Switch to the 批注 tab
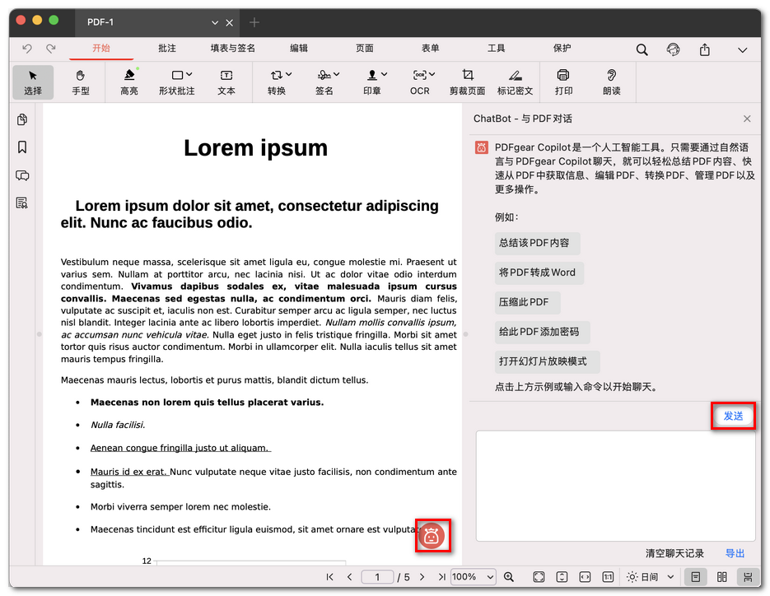770x596 pixels. pos(167,49)
